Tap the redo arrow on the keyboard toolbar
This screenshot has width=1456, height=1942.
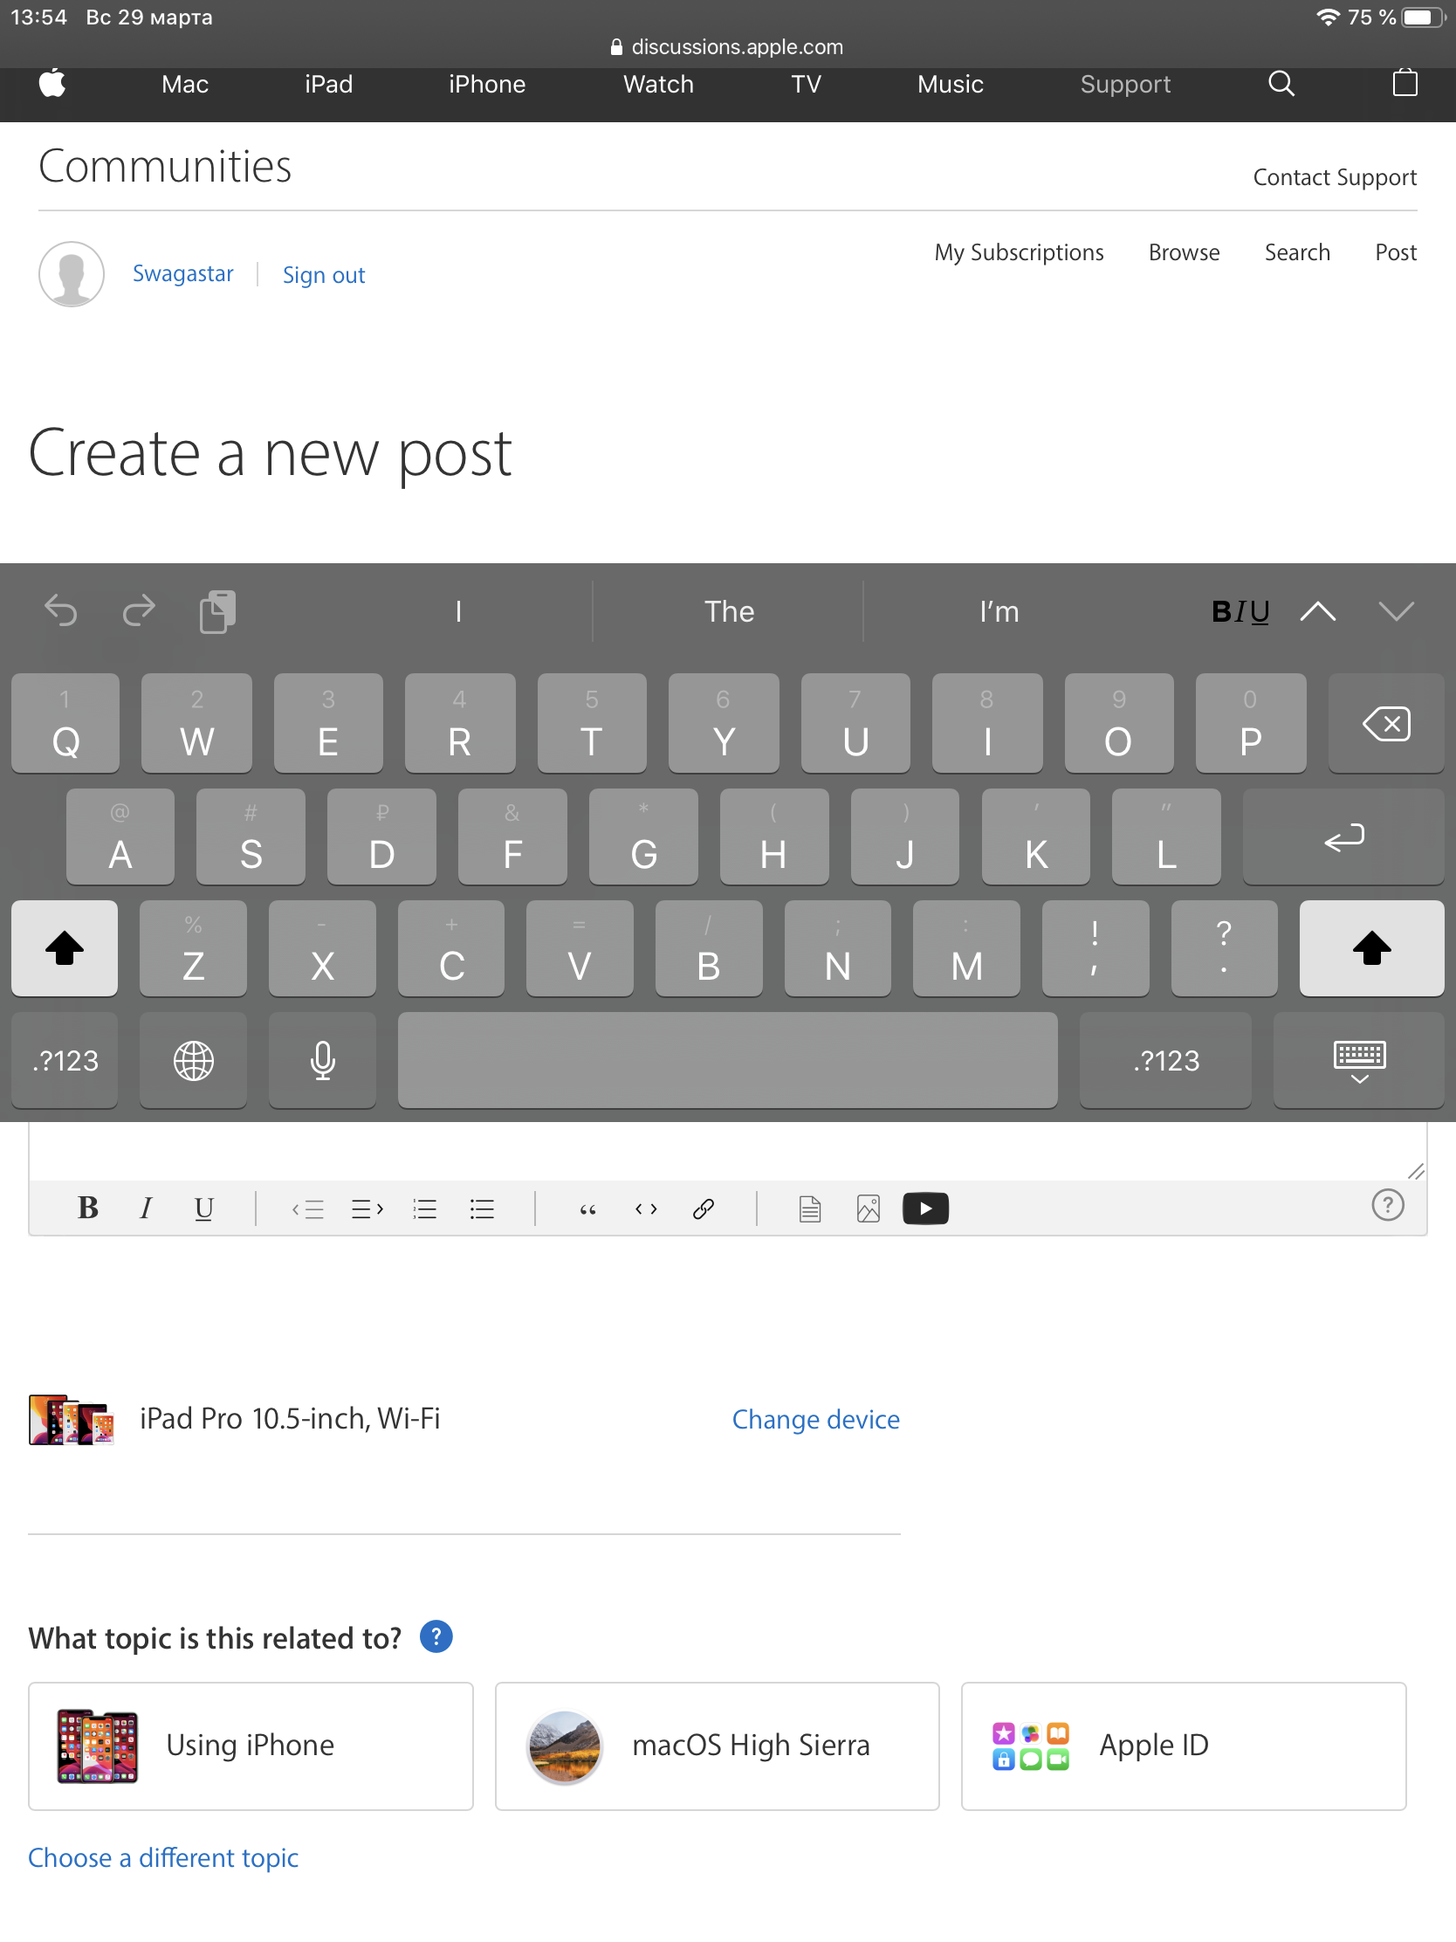pos(139,611)
